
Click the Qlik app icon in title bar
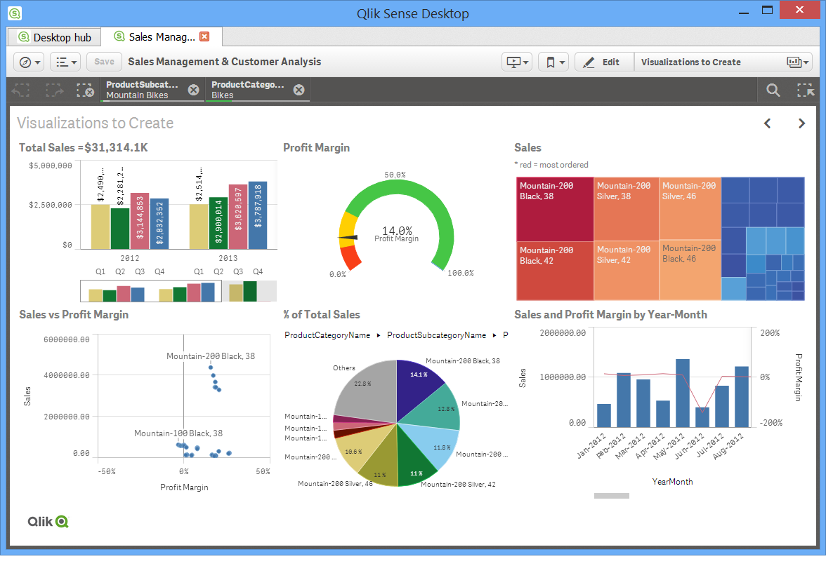15,13
